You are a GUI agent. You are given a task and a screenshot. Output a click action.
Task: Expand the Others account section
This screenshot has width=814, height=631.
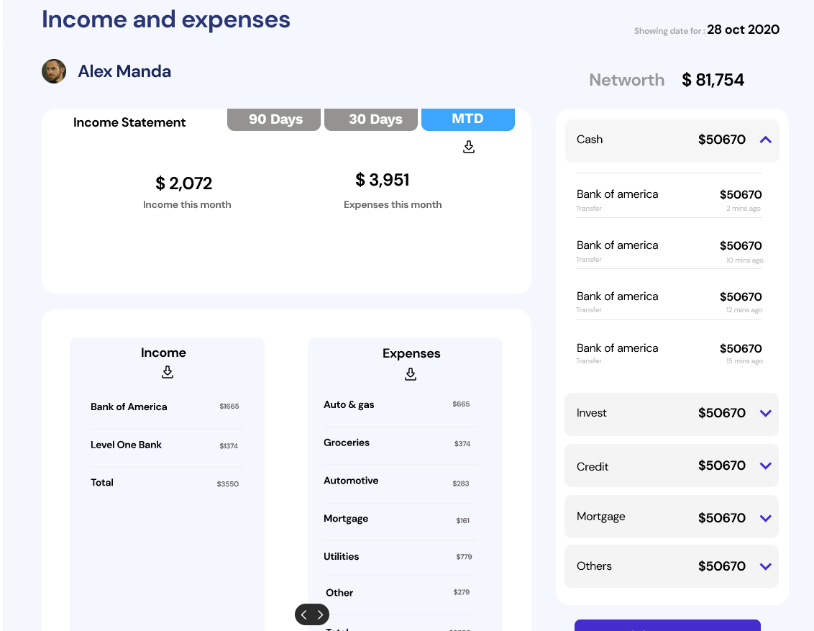766,566
